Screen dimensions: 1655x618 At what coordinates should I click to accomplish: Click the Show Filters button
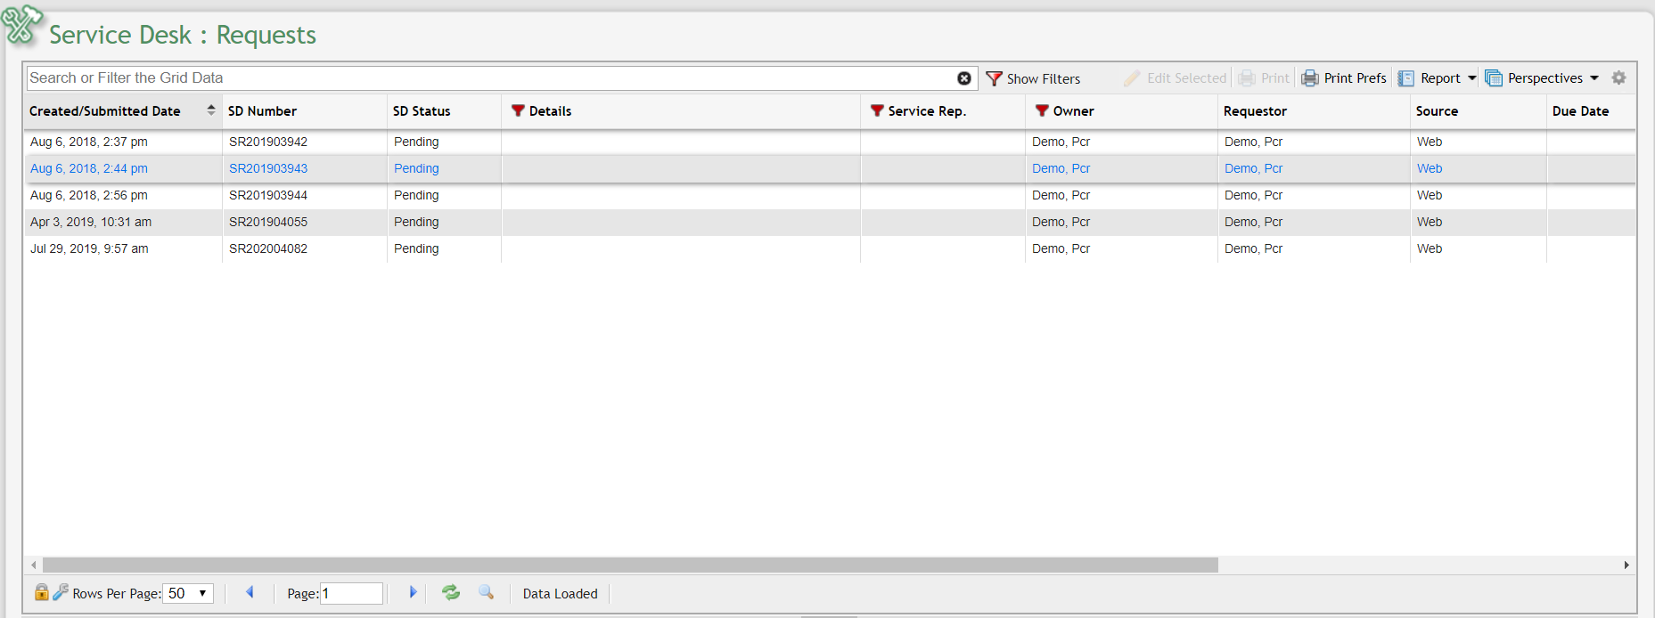[1033, 78]
